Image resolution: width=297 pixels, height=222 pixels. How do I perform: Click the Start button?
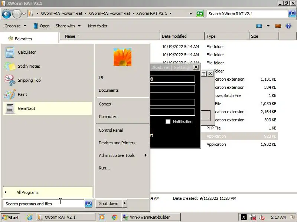(11, 217)
